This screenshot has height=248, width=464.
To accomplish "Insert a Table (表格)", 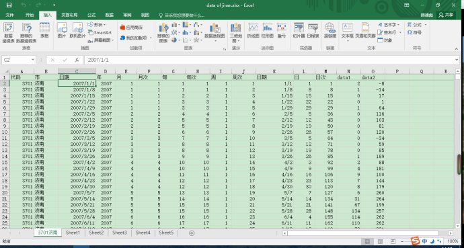I will (x=44, y=30).
